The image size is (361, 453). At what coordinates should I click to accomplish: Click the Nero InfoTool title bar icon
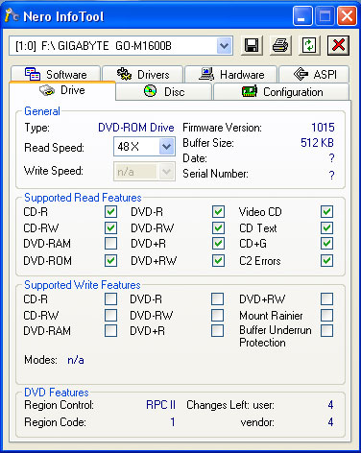coord(12,15)
